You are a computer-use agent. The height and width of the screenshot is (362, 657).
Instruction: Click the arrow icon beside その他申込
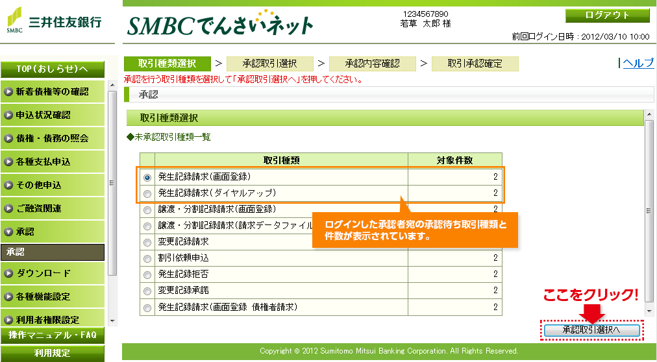(8, 185)
